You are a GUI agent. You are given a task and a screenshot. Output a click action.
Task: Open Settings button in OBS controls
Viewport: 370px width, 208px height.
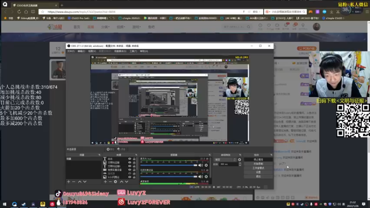coord(258,172)
